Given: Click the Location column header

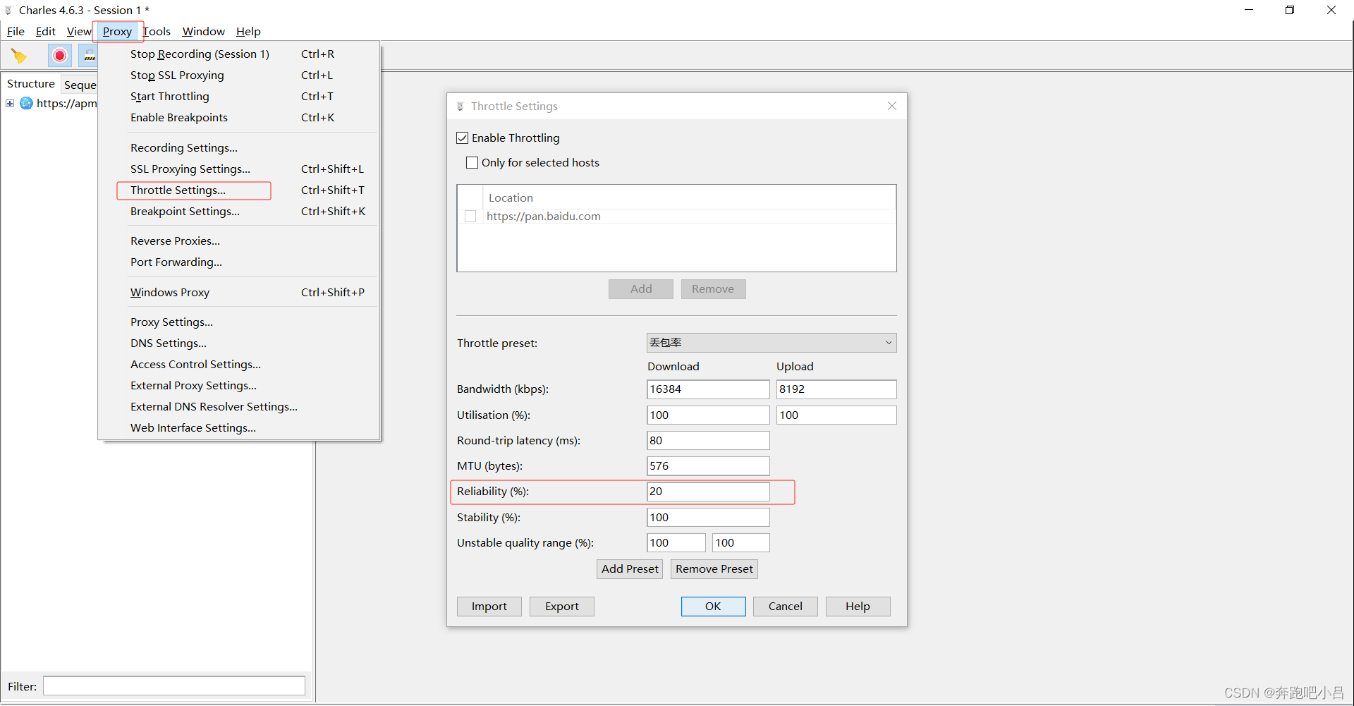Looking at the screenshot, I should tap(689, 198).
